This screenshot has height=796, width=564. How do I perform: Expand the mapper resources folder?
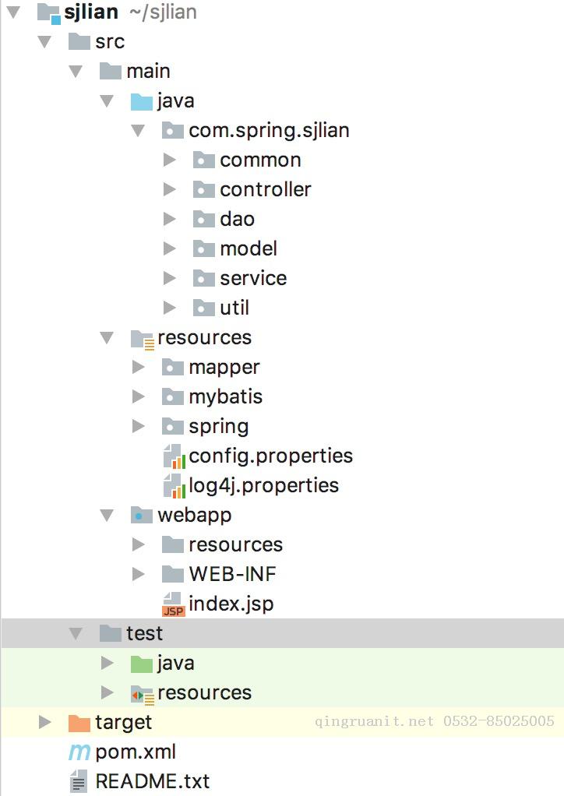point(139,367)
